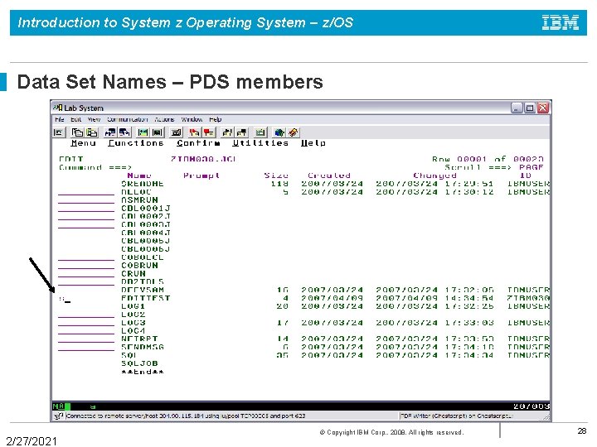Click the Print Screen toolbar icon
This screenshot has height=447, width=597.
coord(59,132)
